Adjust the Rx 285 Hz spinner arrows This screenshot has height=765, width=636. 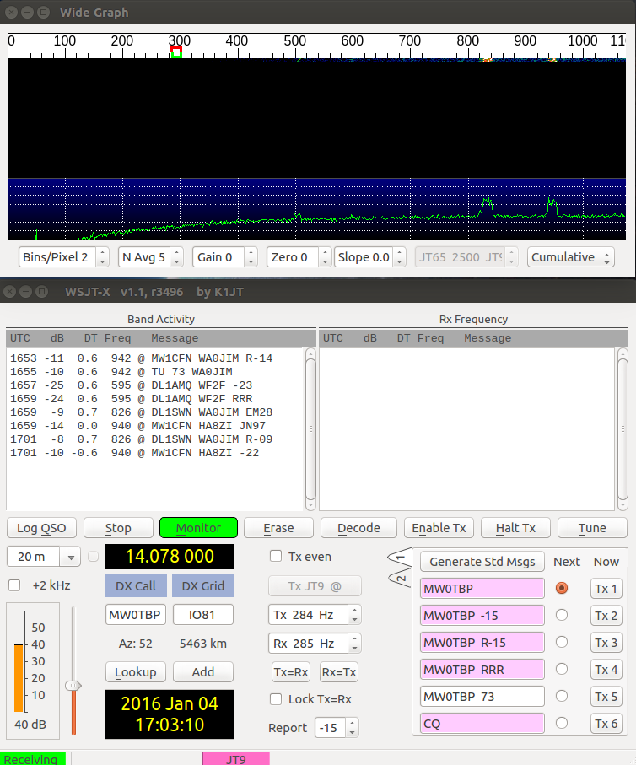(355, 643)
